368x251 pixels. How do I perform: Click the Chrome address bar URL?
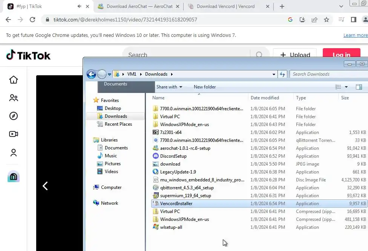tap(125, 20)
